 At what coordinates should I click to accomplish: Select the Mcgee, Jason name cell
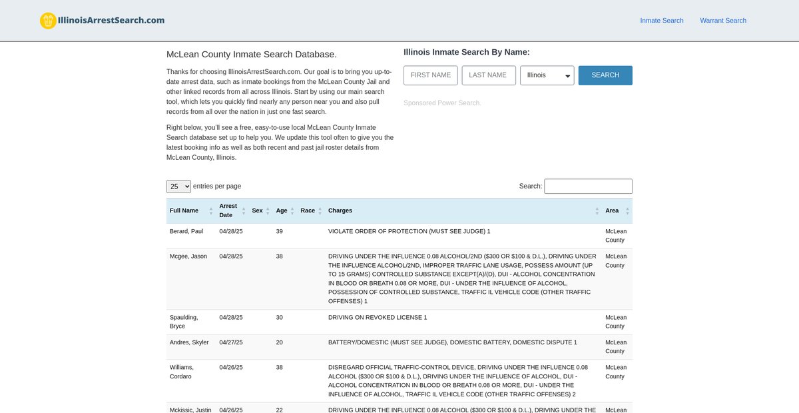188,256
